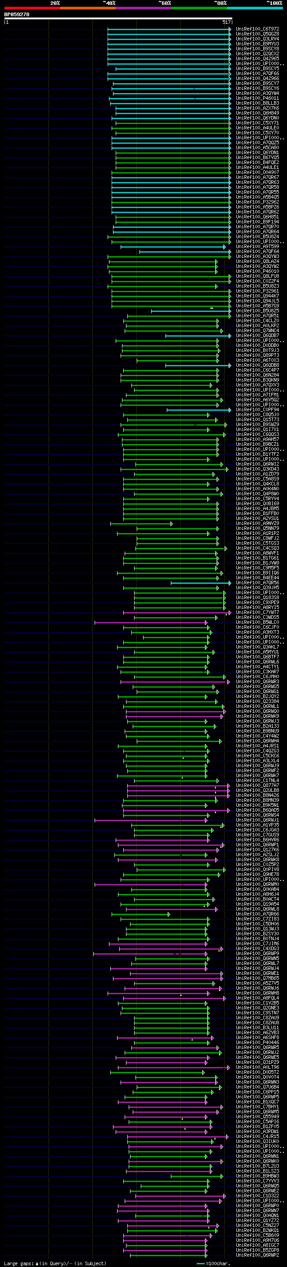The image size is (287, 1267).
Task: Open hit UniRef100_Q2QCX2
Action: tap(257, 53)
